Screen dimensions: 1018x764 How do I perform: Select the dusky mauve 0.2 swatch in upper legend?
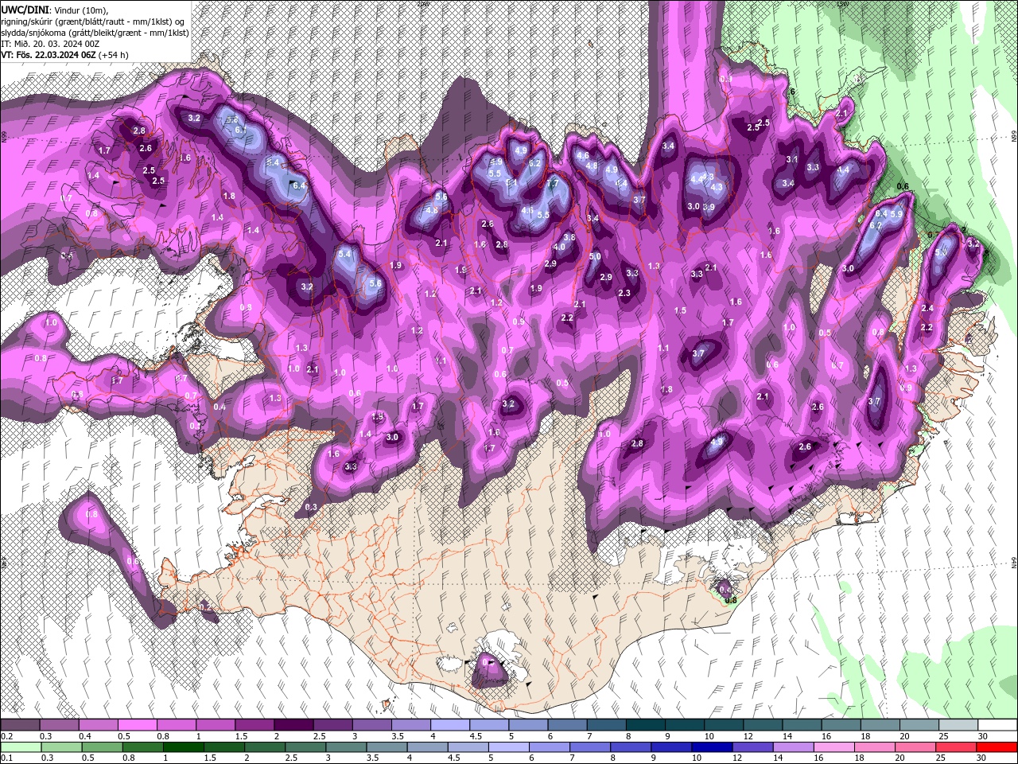click(20, 725)
